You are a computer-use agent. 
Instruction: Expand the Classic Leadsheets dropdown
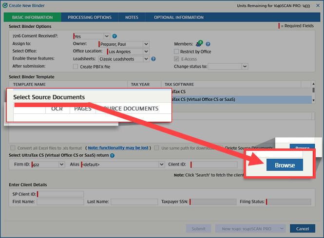146,59
